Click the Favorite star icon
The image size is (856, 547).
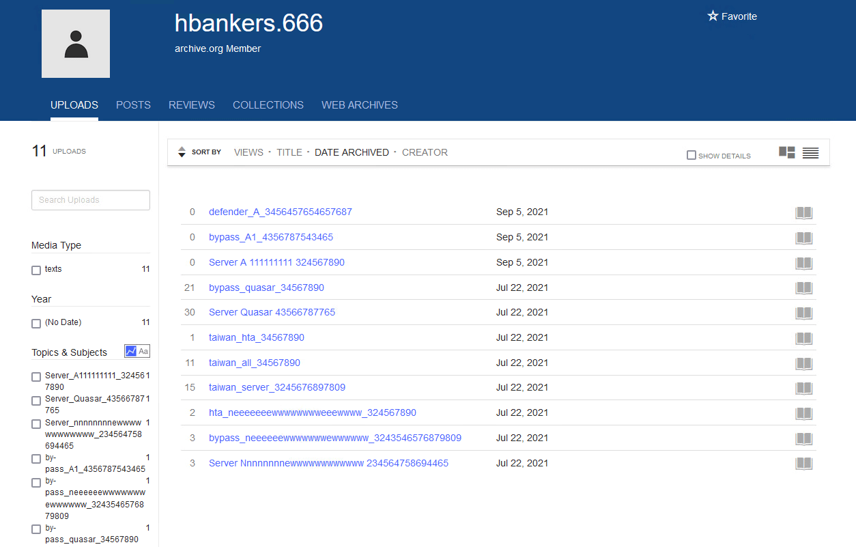coord(713,16)
